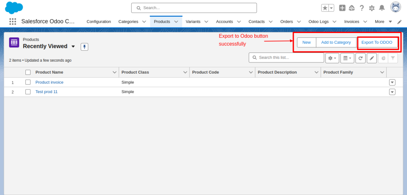407x195 pixels.
Task: Open the Setup gear icon in header
Action: [x=372, y=8]
